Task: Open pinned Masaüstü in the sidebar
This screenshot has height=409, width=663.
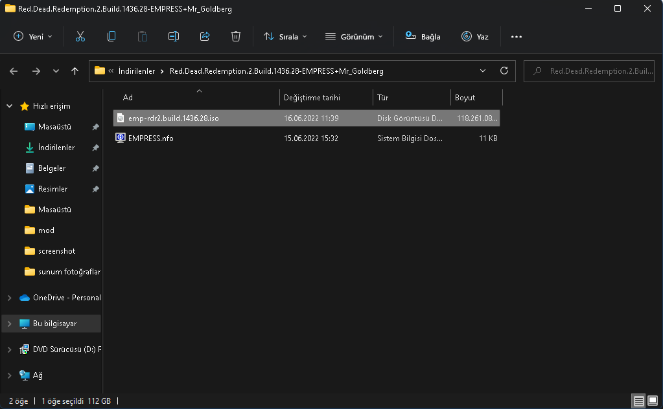Action: click(54, 127)
